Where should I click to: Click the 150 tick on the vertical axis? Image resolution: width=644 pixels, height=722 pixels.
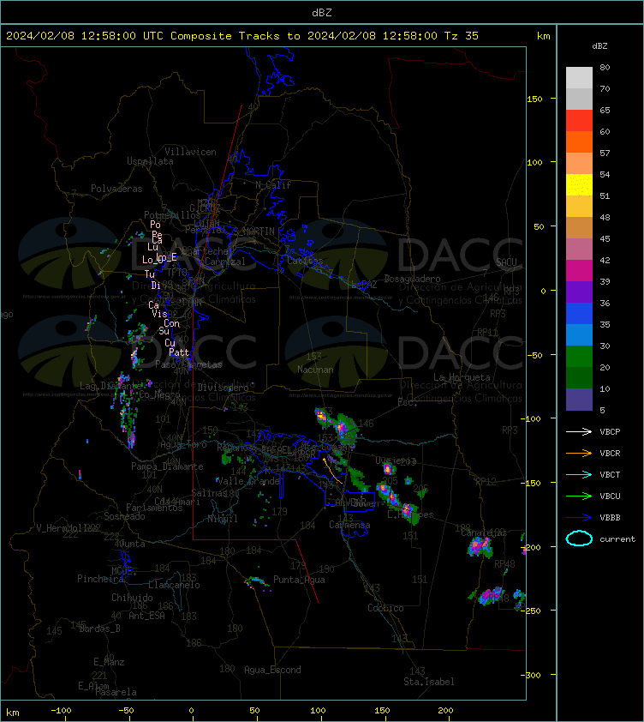(x=534, y=99)
